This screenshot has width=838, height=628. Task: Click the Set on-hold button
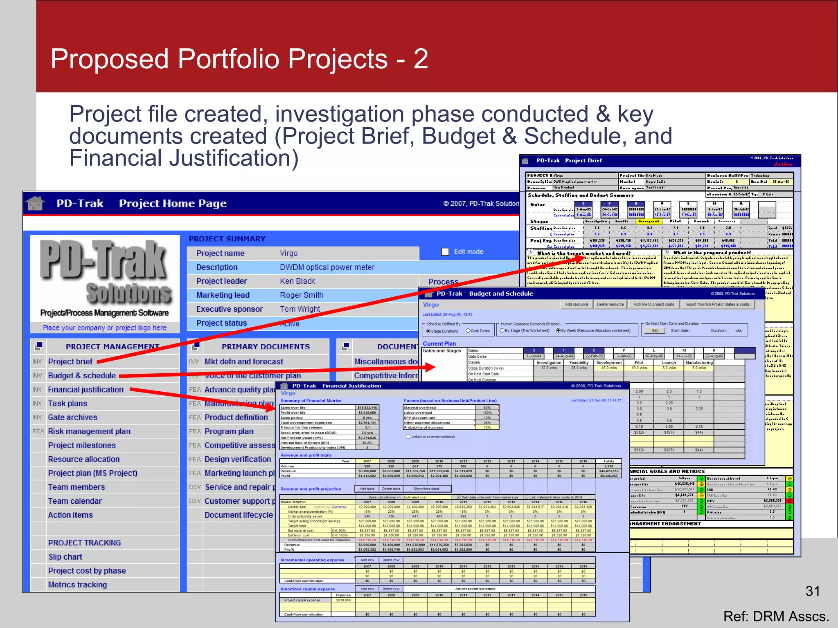(655, 331)
